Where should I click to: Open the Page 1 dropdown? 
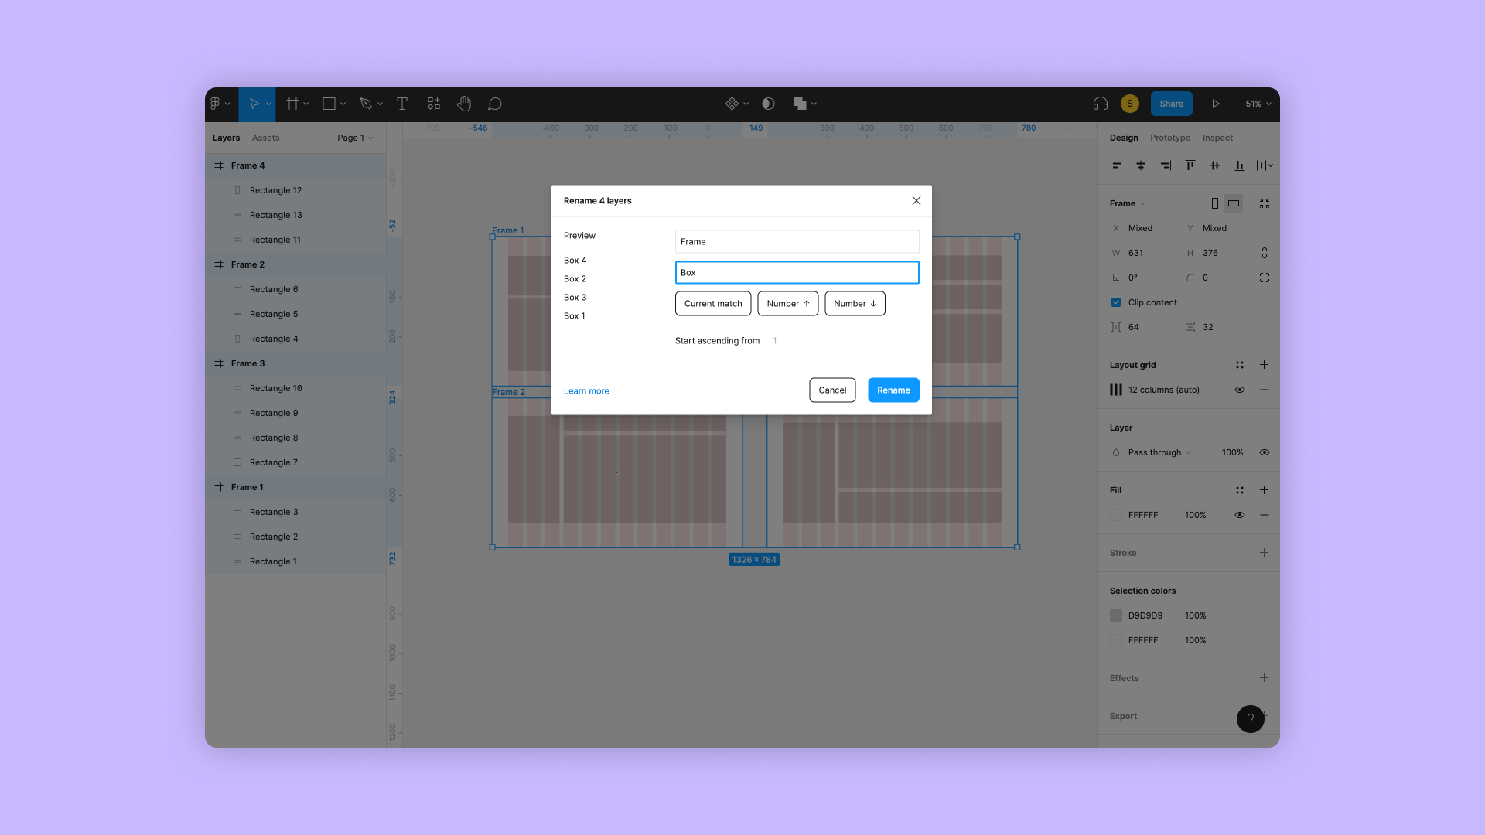355,138
